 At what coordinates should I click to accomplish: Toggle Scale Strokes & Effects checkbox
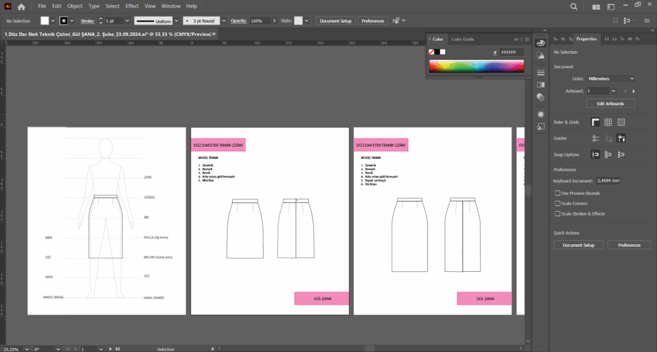tap(558, 214)
